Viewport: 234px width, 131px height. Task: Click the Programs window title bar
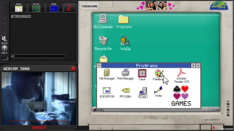coord(146,65)
